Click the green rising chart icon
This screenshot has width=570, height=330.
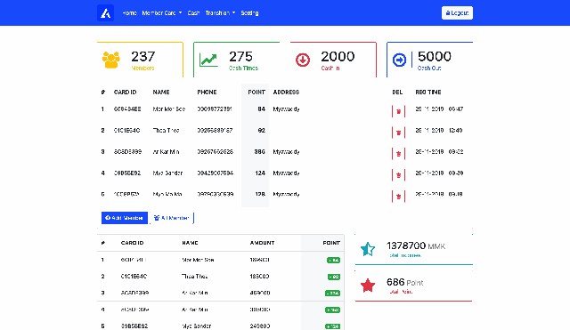click(208, 60)
